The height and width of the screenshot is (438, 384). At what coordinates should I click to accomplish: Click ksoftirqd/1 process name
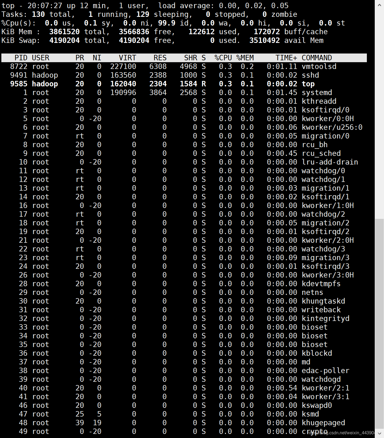pyautogui.click(x=326, y=197)
